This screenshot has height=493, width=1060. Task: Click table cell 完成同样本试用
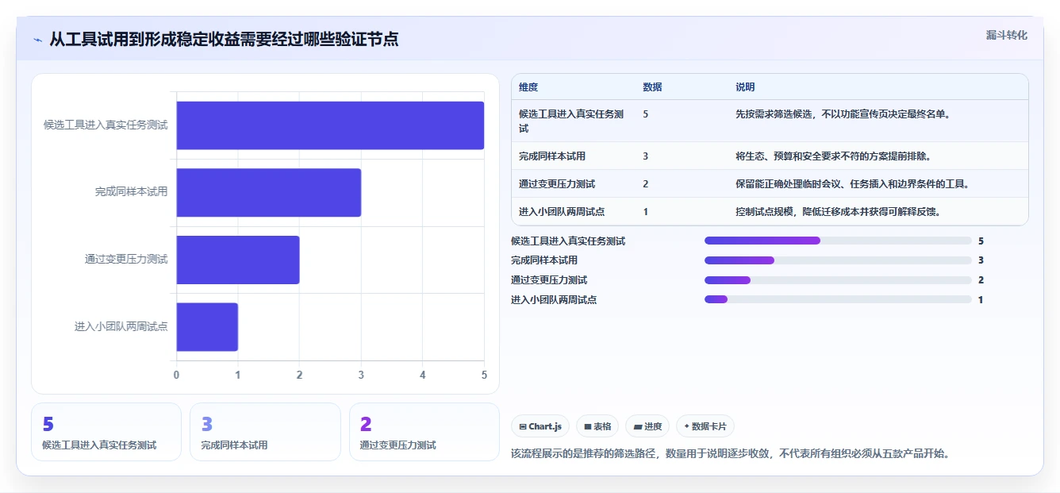552,156
